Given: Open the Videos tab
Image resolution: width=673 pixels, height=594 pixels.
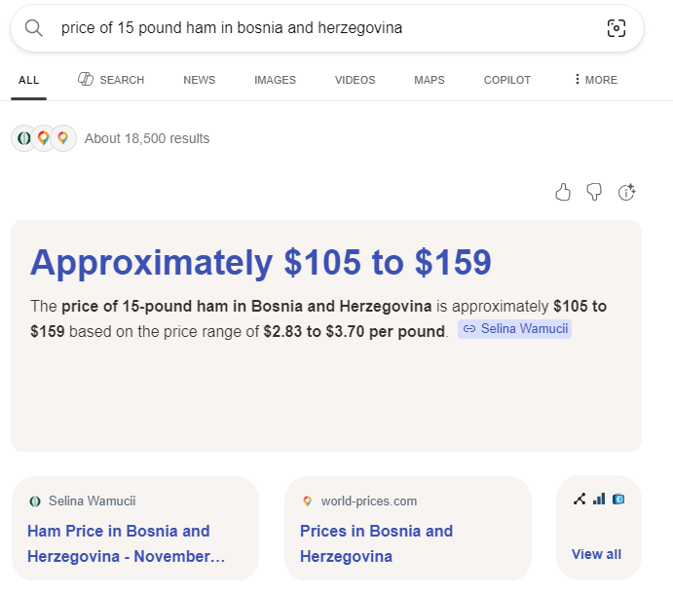Looking at the screenshot, I should coord(355,80).
